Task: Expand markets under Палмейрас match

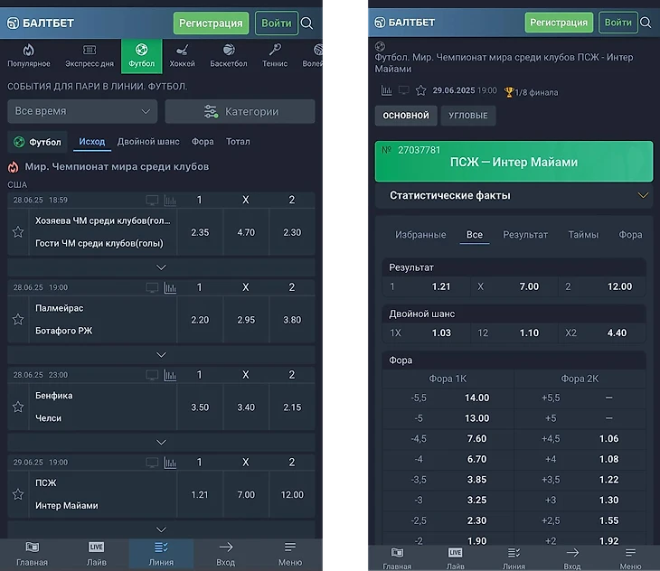Action: click(161, 355)
